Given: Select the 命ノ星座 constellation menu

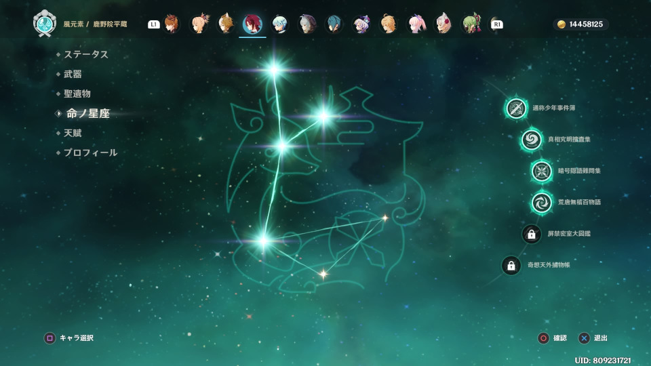Looking at the screenshot, I should pos(87,114).
